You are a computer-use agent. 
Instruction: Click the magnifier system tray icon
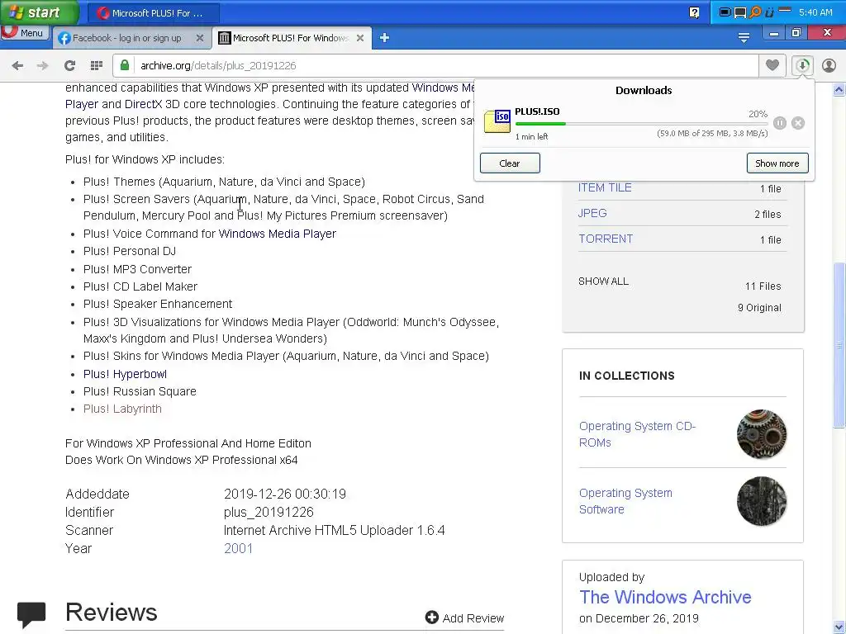point(755,12)
